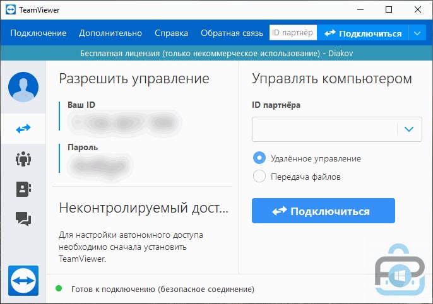Click the Управлять компьютером heading
The width and height of the screenshot is (433, 304).
click(331, 79)
